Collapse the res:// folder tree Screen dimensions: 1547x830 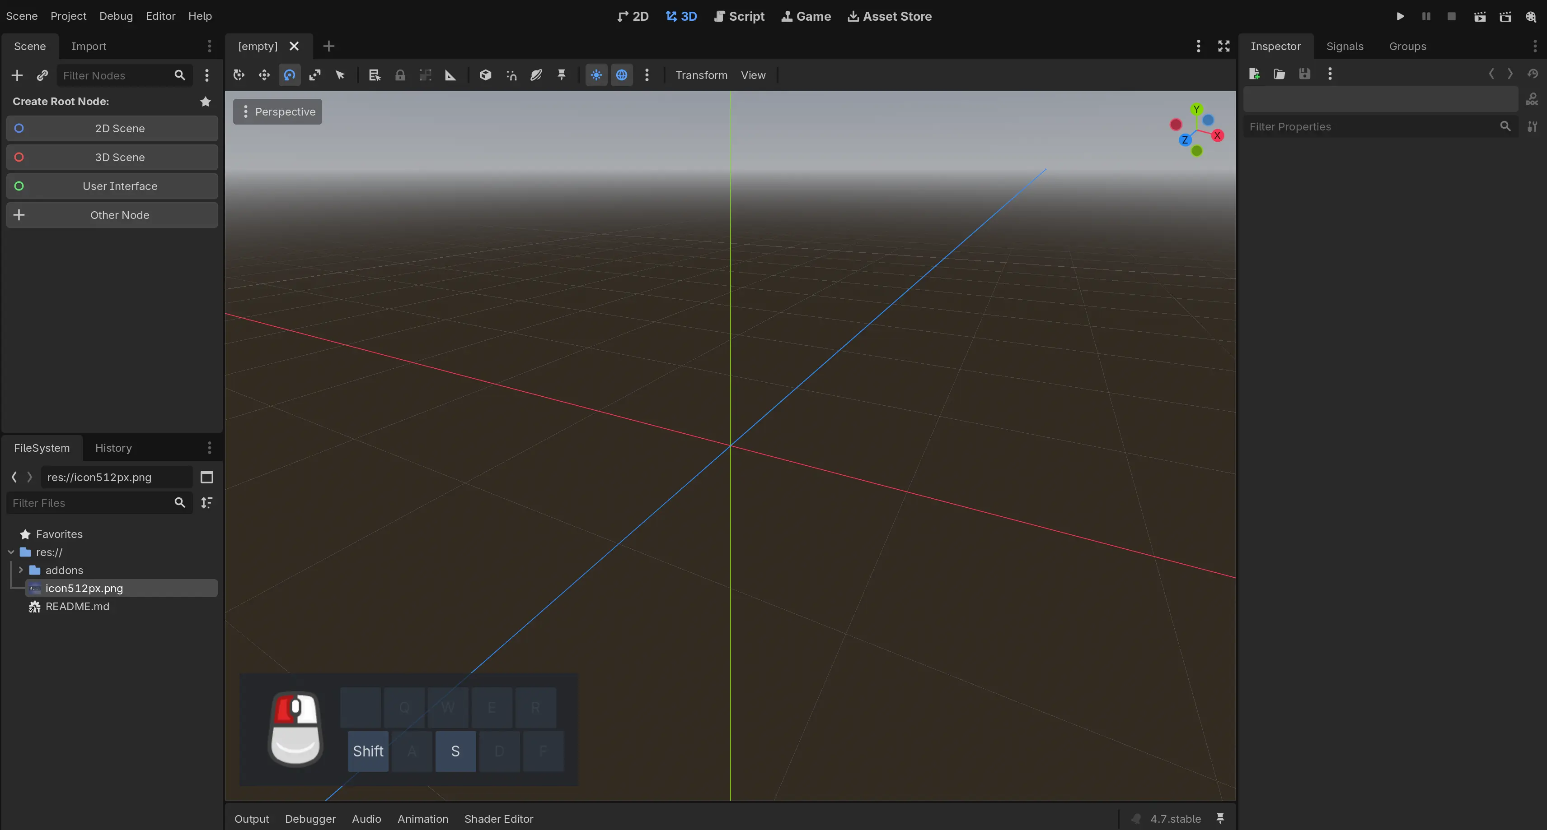click(11, 552)
